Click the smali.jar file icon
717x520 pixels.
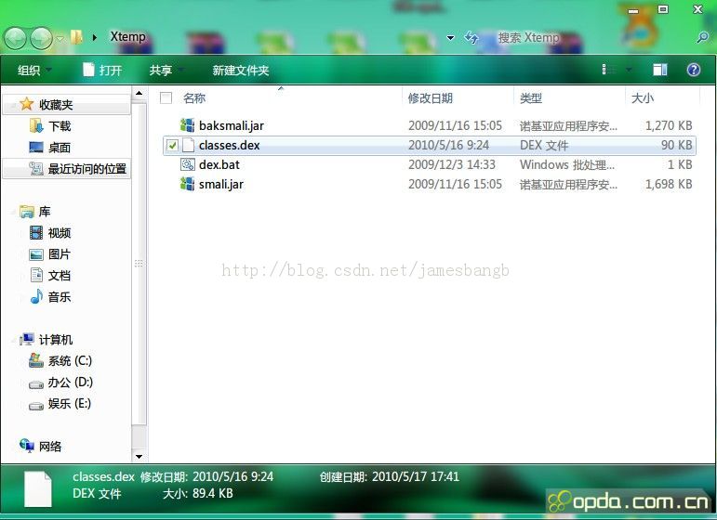(187, 184)
